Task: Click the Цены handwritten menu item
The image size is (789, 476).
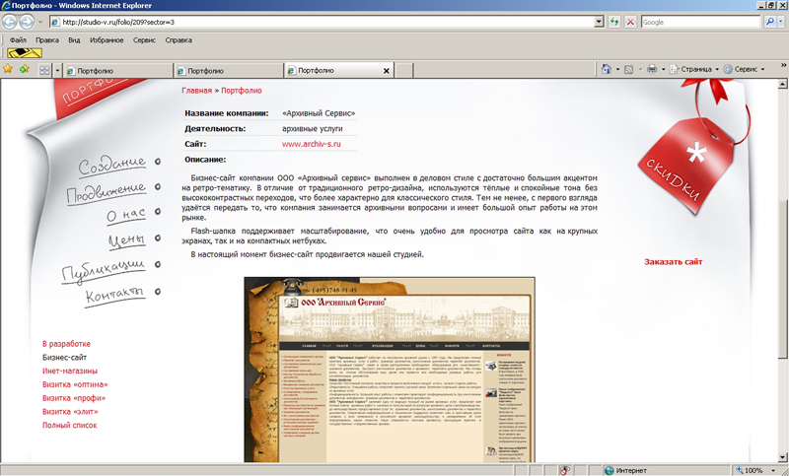Action: [126, 240]
